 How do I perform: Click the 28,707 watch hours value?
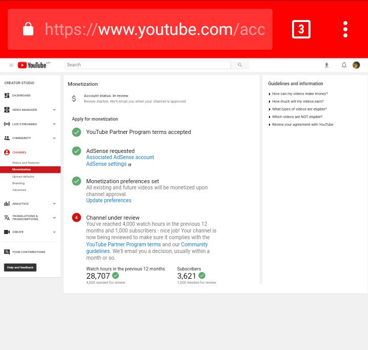tap(98, 276)
